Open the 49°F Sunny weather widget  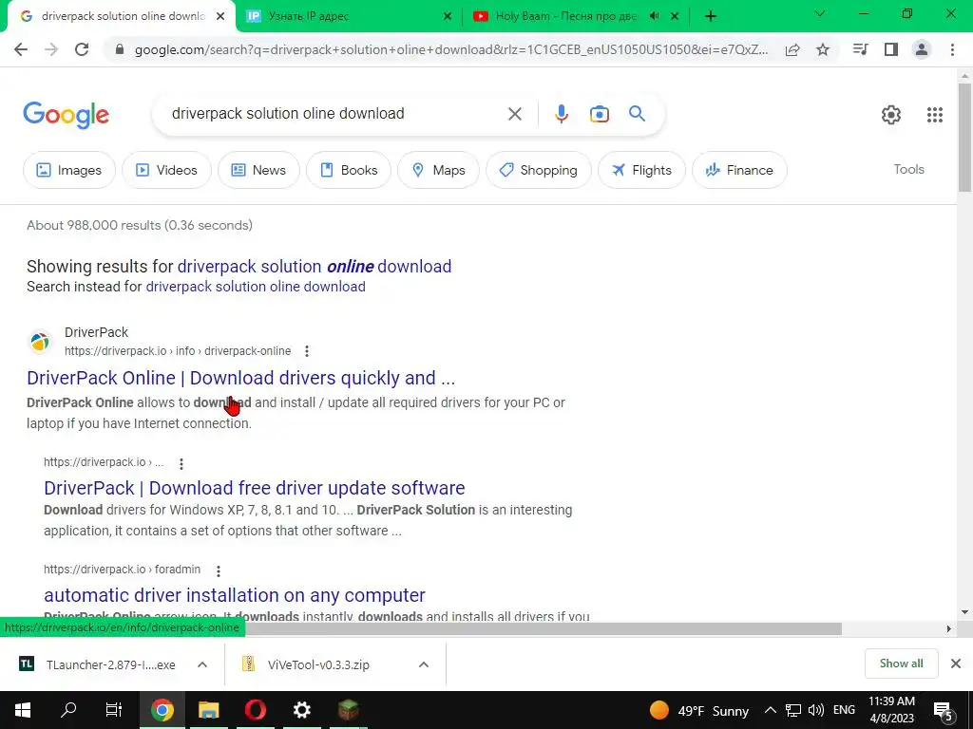pos(699,710)
